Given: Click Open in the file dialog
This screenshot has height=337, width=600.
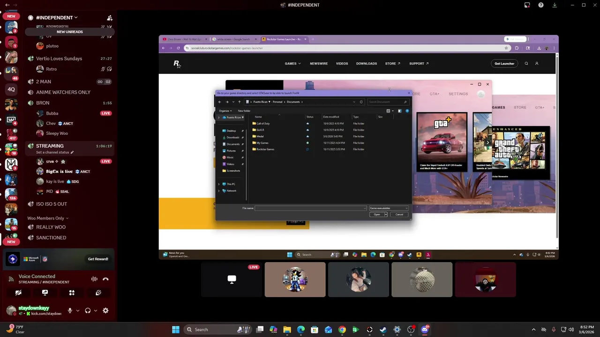Looking at the screenshot, I should [376, 214].
